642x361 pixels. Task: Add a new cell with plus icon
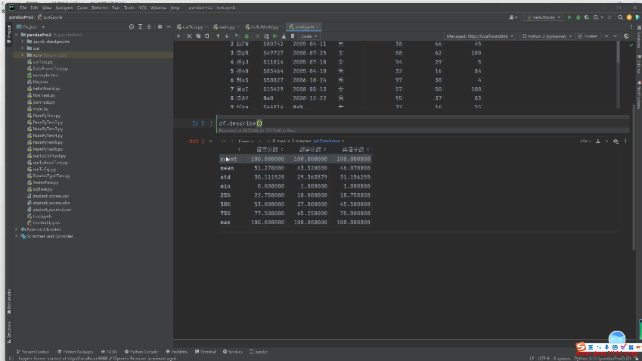pyautogui.click(x=179, y=36)
